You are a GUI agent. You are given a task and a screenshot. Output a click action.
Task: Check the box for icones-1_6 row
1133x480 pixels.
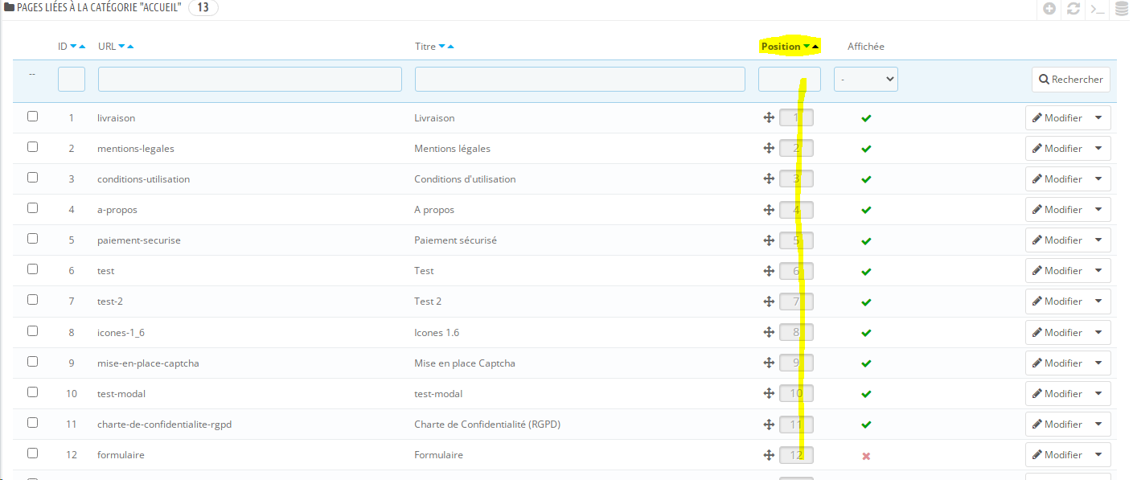(x=32, y=330)
